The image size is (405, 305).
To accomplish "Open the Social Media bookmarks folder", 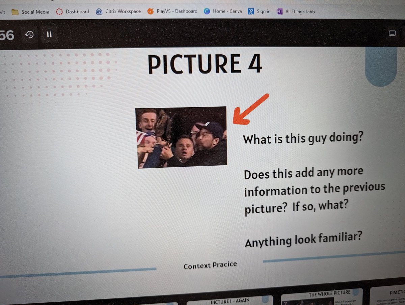I will click(x=30, y=12).
